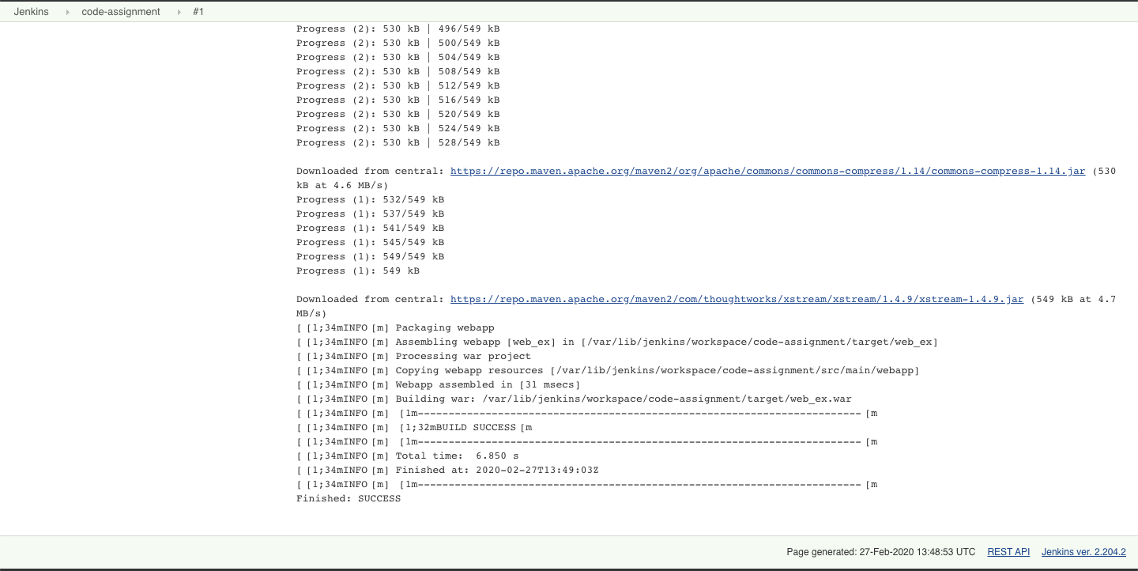The width and height of the screenshot is (1138, 571).
Task: Open the code-assignment job from the breadcrumb
Action: [x=119, y=11]
